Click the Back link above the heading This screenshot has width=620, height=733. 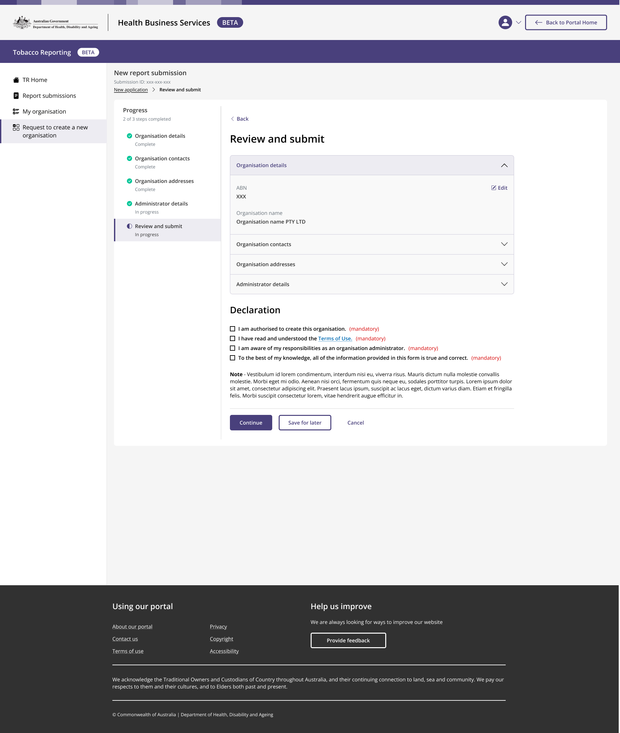pyautogui.click(x=239, y=119)
